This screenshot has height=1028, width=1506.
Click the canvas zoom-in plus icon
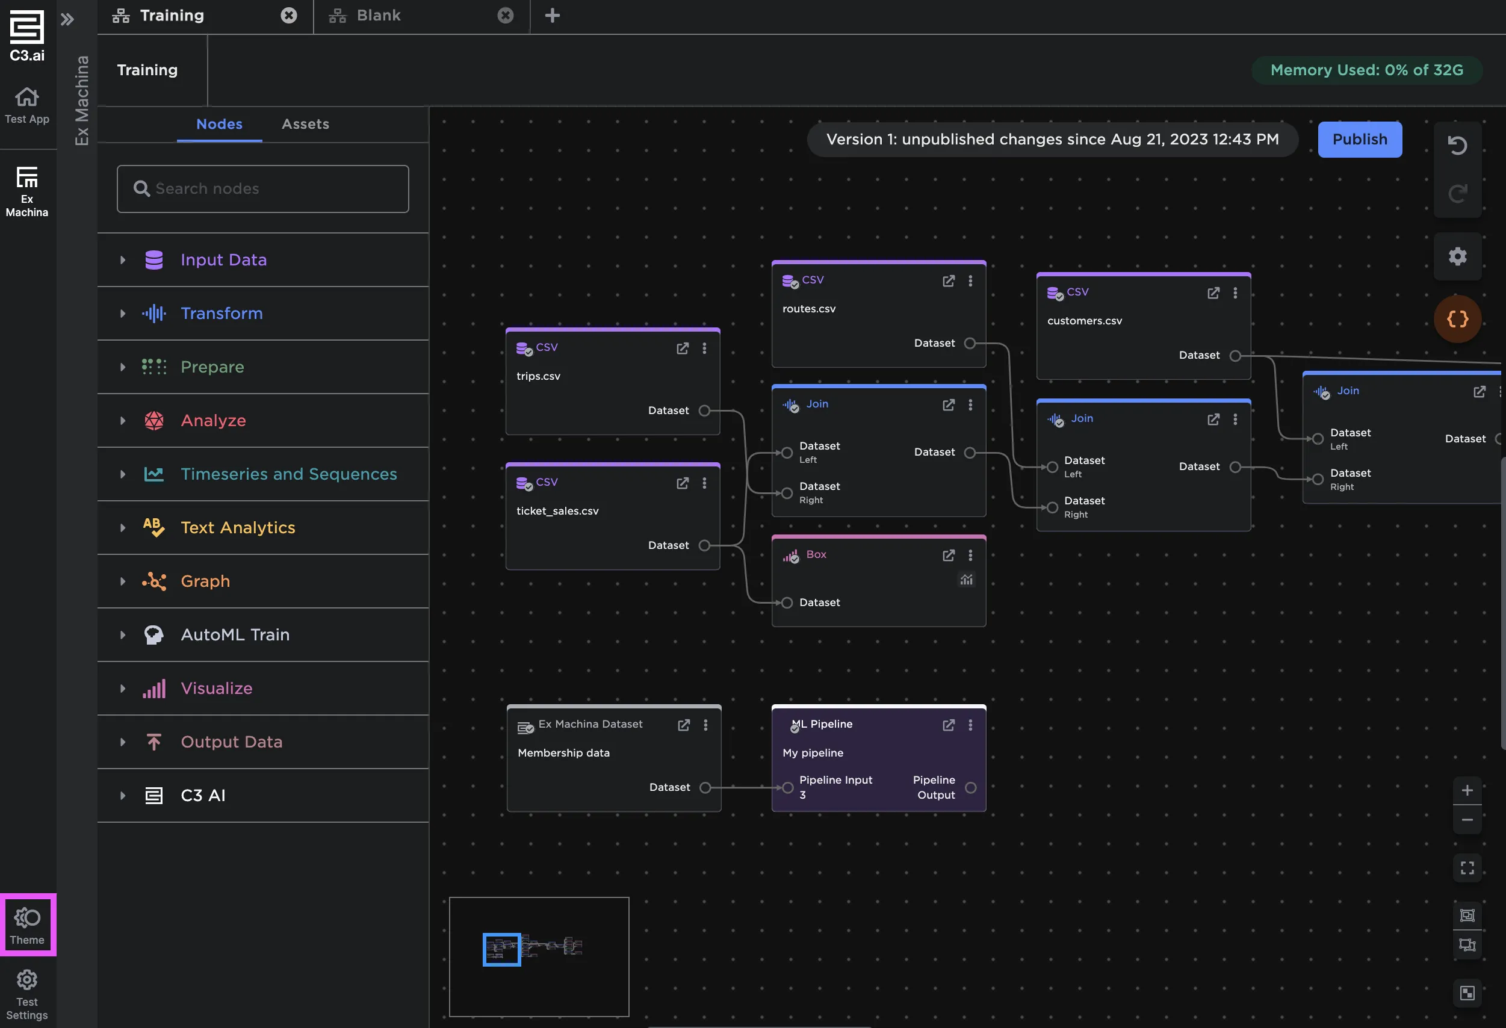click(x=1467, y=790)
